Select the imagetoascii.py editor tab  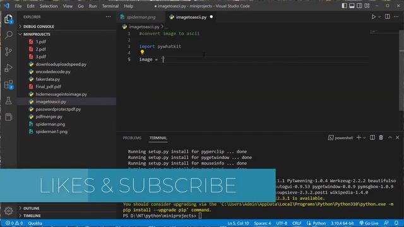click(191, 17)
